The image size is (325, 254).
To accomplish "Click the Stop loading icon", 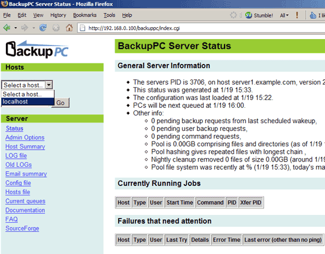I will click(x=56, y=28).
